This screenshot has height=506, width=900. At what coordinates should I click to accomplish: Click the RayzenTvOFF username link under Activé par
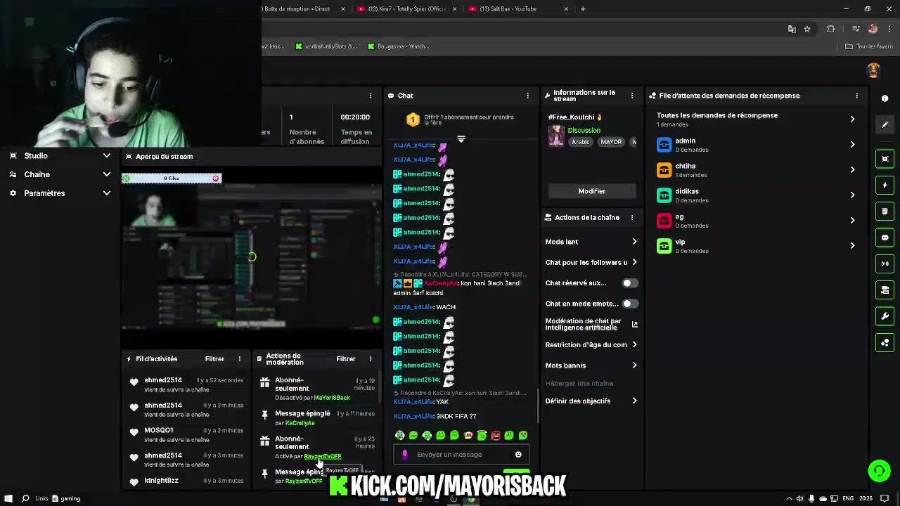coord(323,456)
